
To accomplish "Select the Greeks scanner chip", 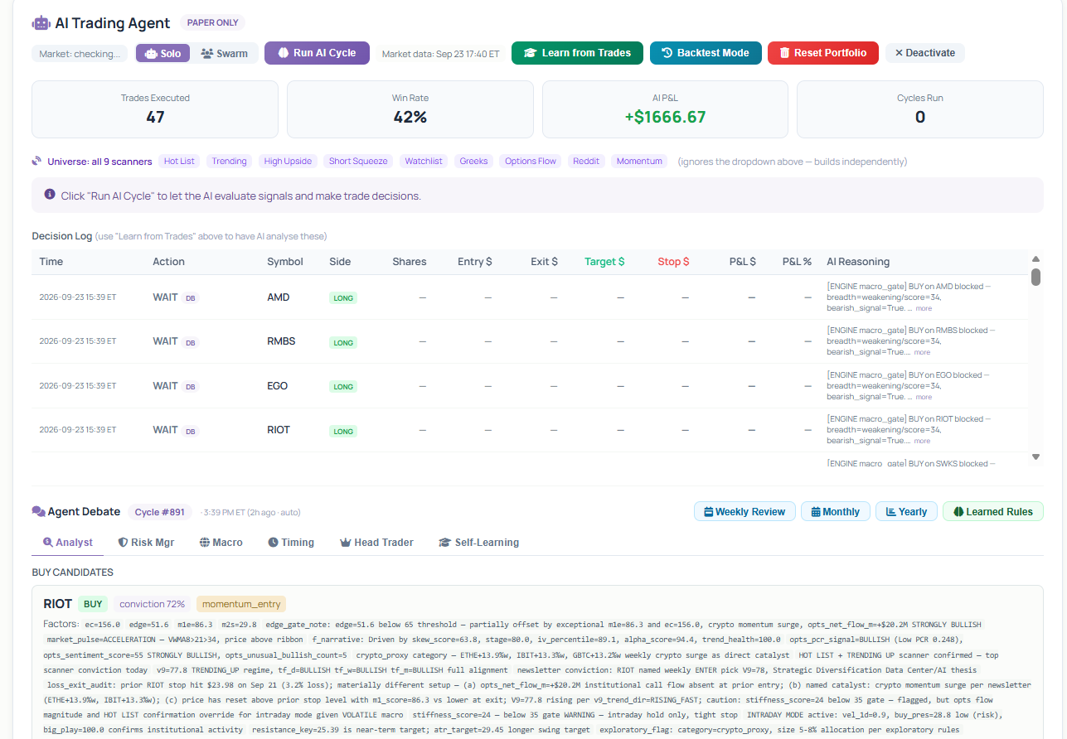I will pos(474,161).
